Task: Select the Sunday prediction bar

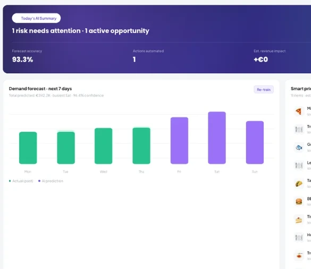Action: (255, 142)
